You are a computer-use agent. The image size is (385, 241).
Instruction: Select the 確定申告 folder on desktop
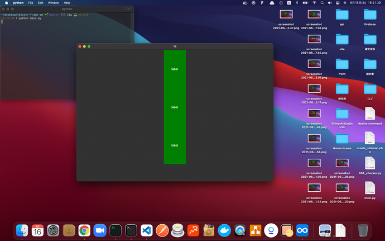(x=370, y=40)
